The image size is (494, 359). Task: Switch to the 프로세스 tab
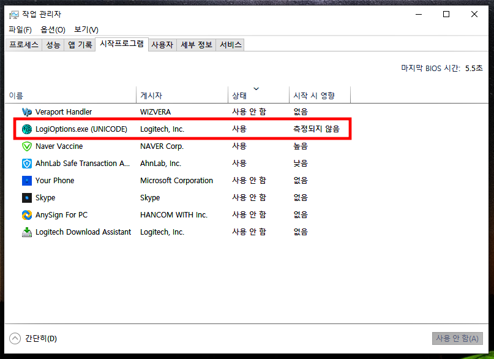24,45
